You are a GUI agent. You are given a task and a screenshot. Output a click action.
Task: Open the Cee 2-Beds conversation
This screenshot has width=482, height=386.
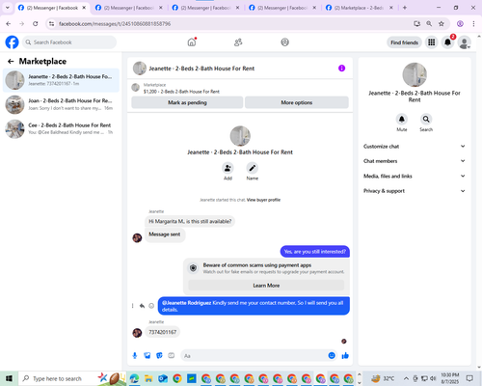point(61,129)
